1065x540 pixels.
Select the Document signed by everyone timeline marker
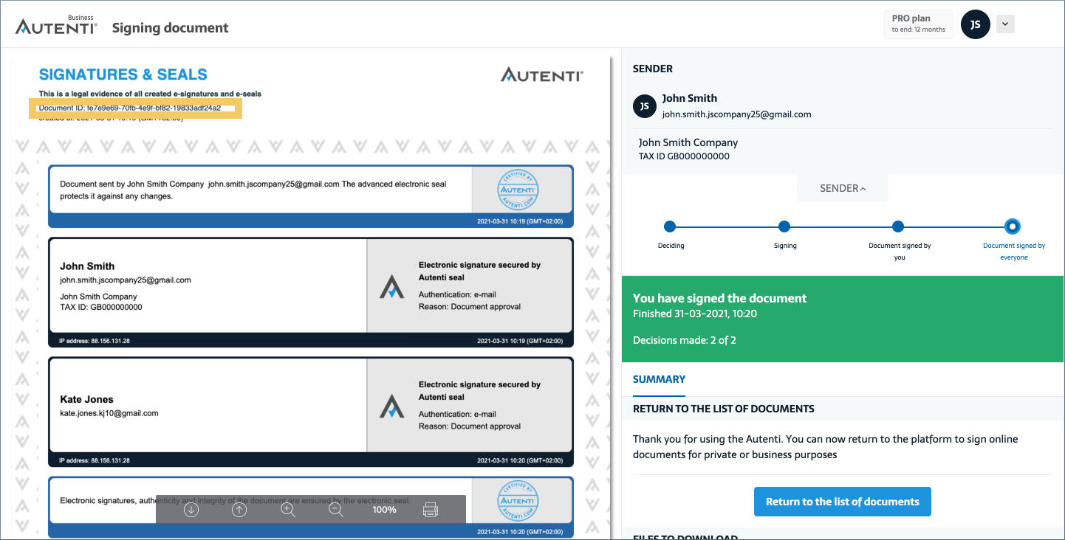coord(1013,226)
